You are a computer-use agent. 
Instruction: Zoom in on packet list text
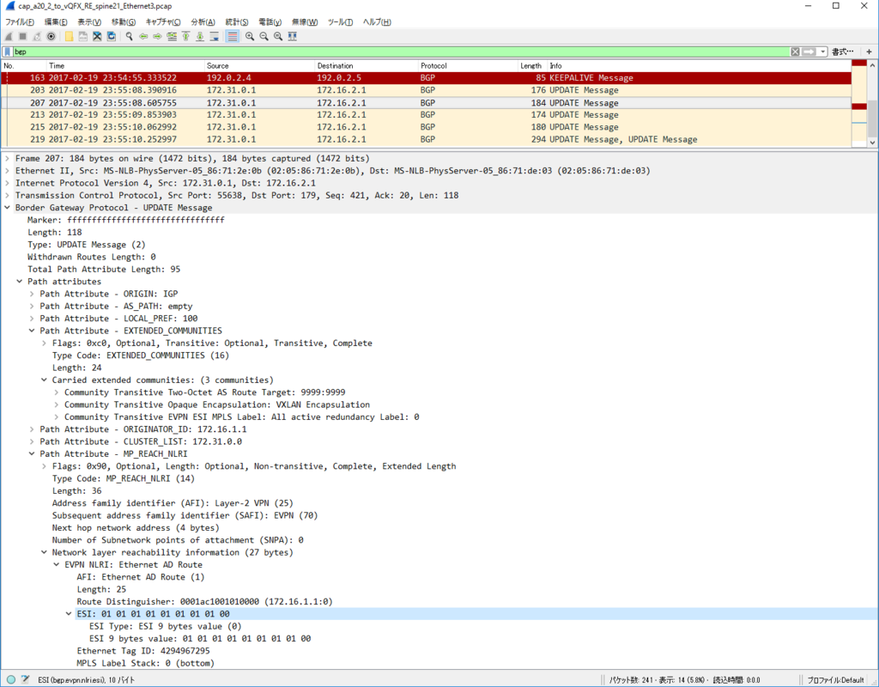[x=249, y=36]
